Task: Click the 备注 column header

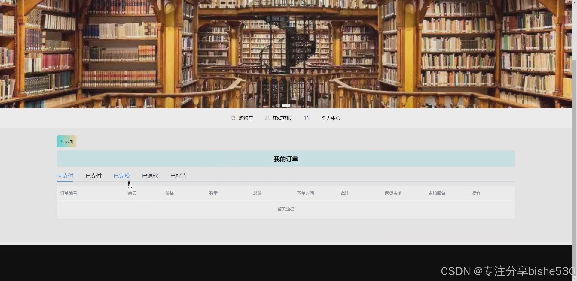Action: click(x=345, y=193)
